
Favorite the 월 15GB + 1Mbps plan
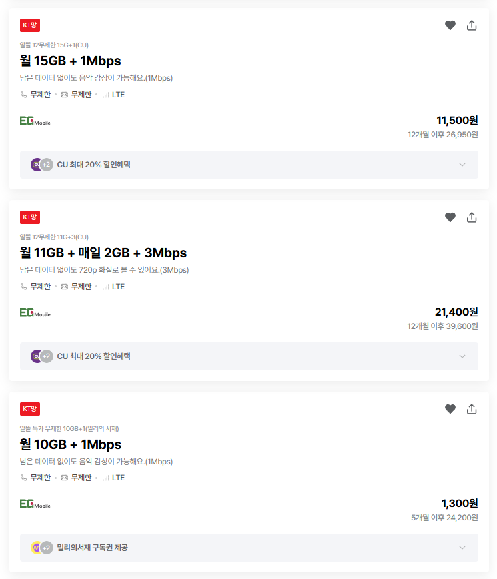coord(450,25)
